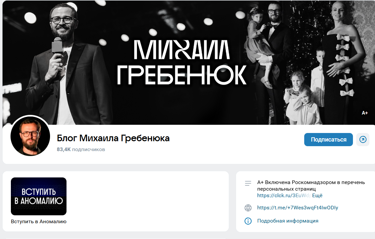Click the globe icon next to Telegram link

248,208
